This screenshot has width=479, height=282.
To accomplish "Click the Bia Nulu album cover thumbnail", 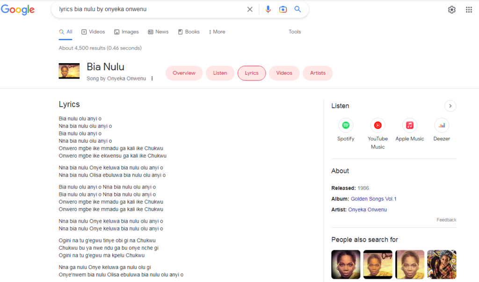I will pos(69,71).
